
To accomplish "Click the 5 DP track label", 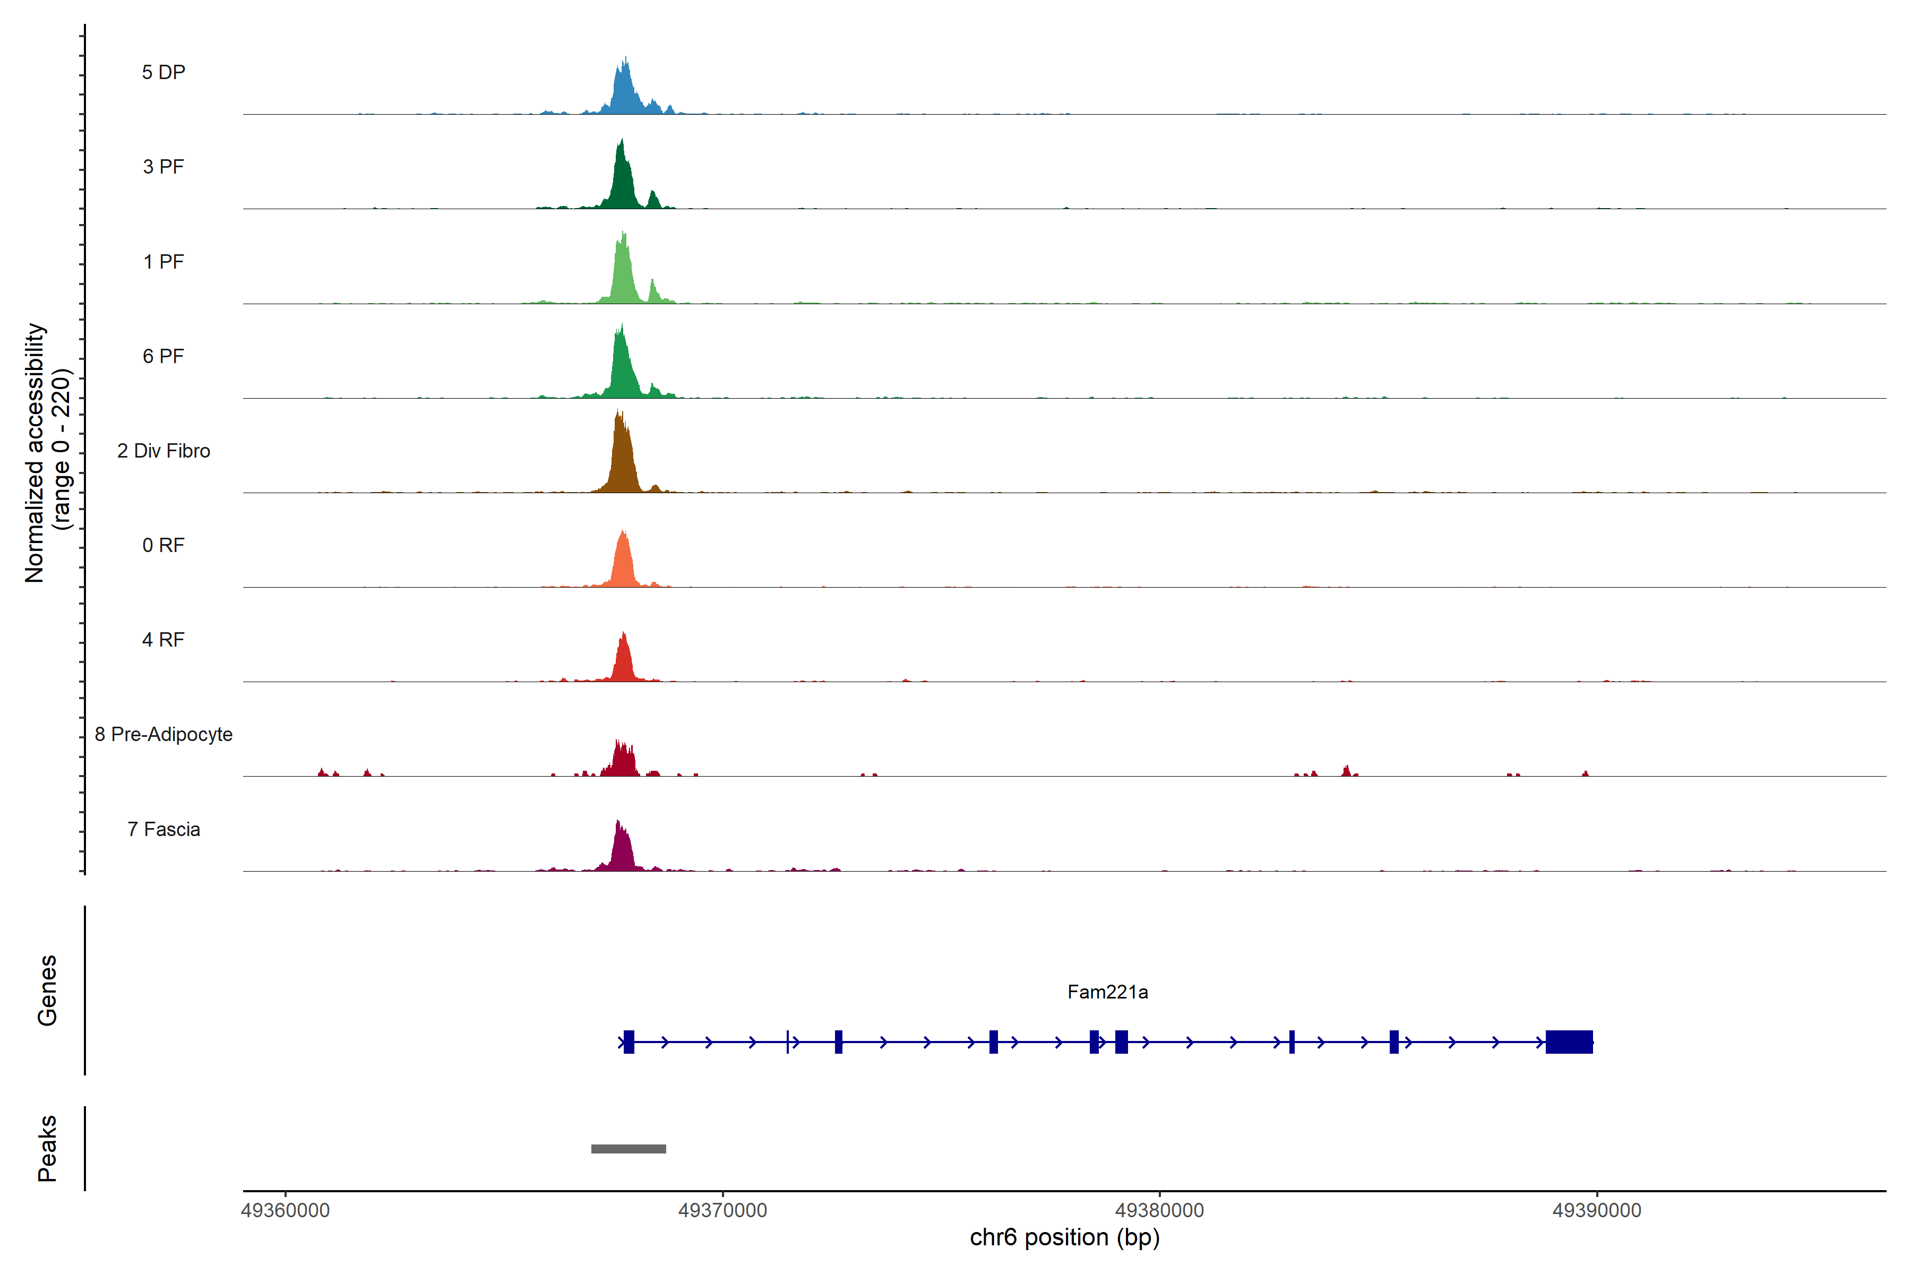I will point(163,72).
